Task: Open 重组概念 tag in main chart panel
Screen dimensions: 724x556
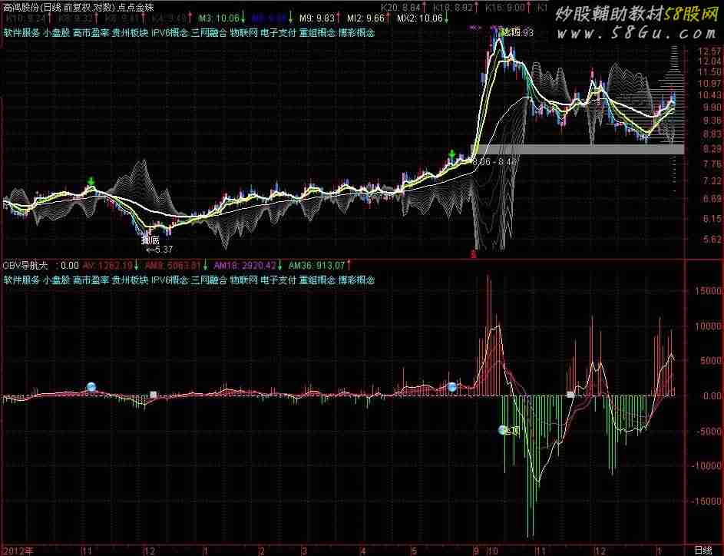Action: pyautogui.click(x=317, y=33)
